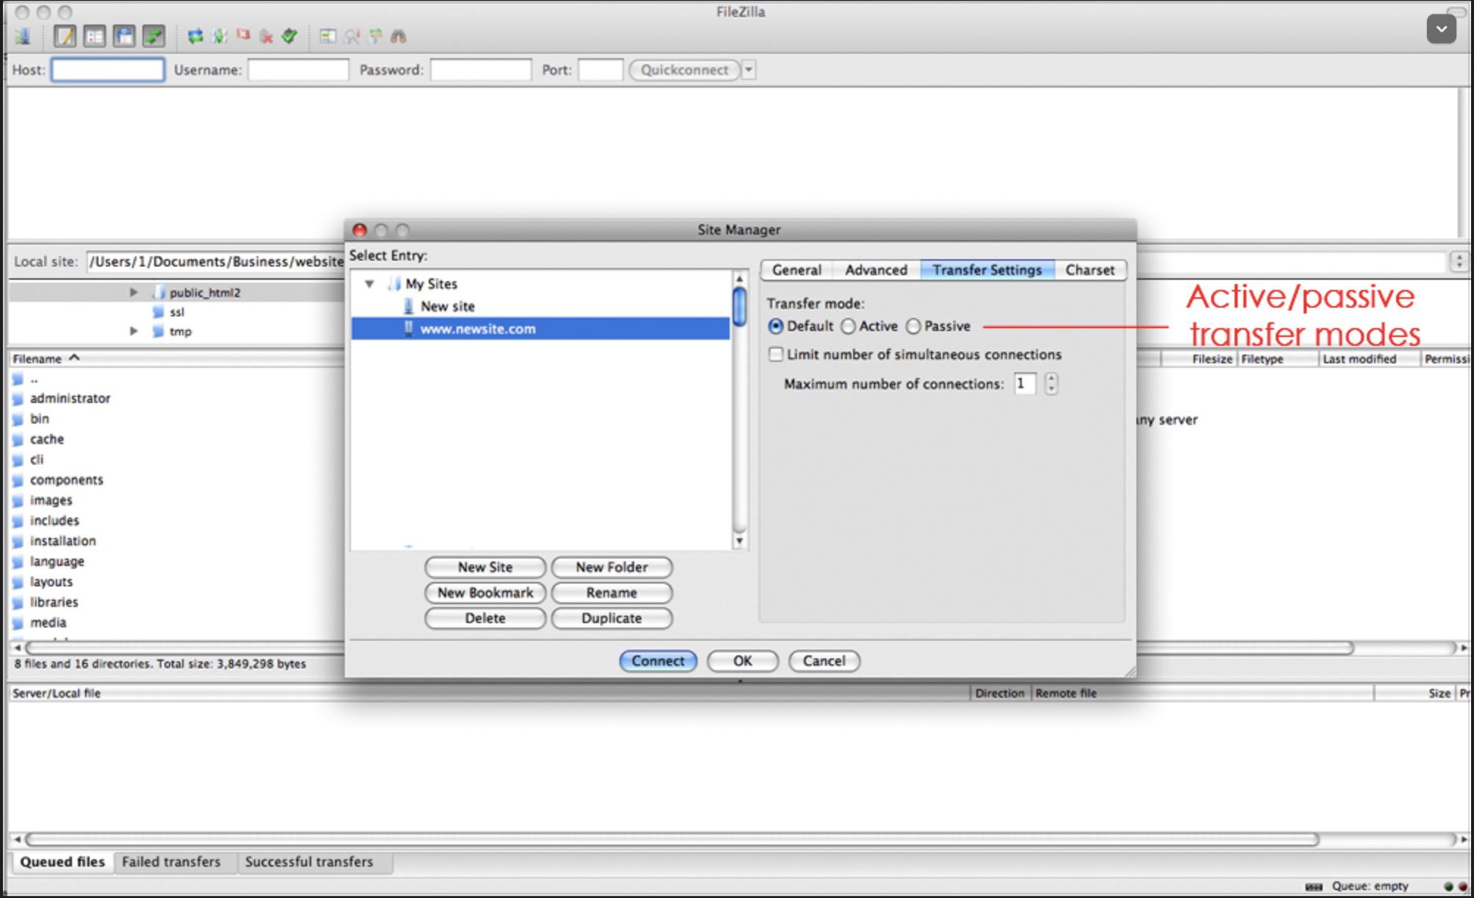This screenshot has height=898, width=1474.
Task: Click the Duplicate button
Action: click(x=611, y=618)
